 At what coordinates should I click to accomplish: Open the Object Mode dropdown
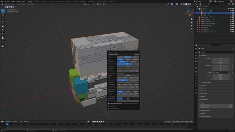[11, 4]
